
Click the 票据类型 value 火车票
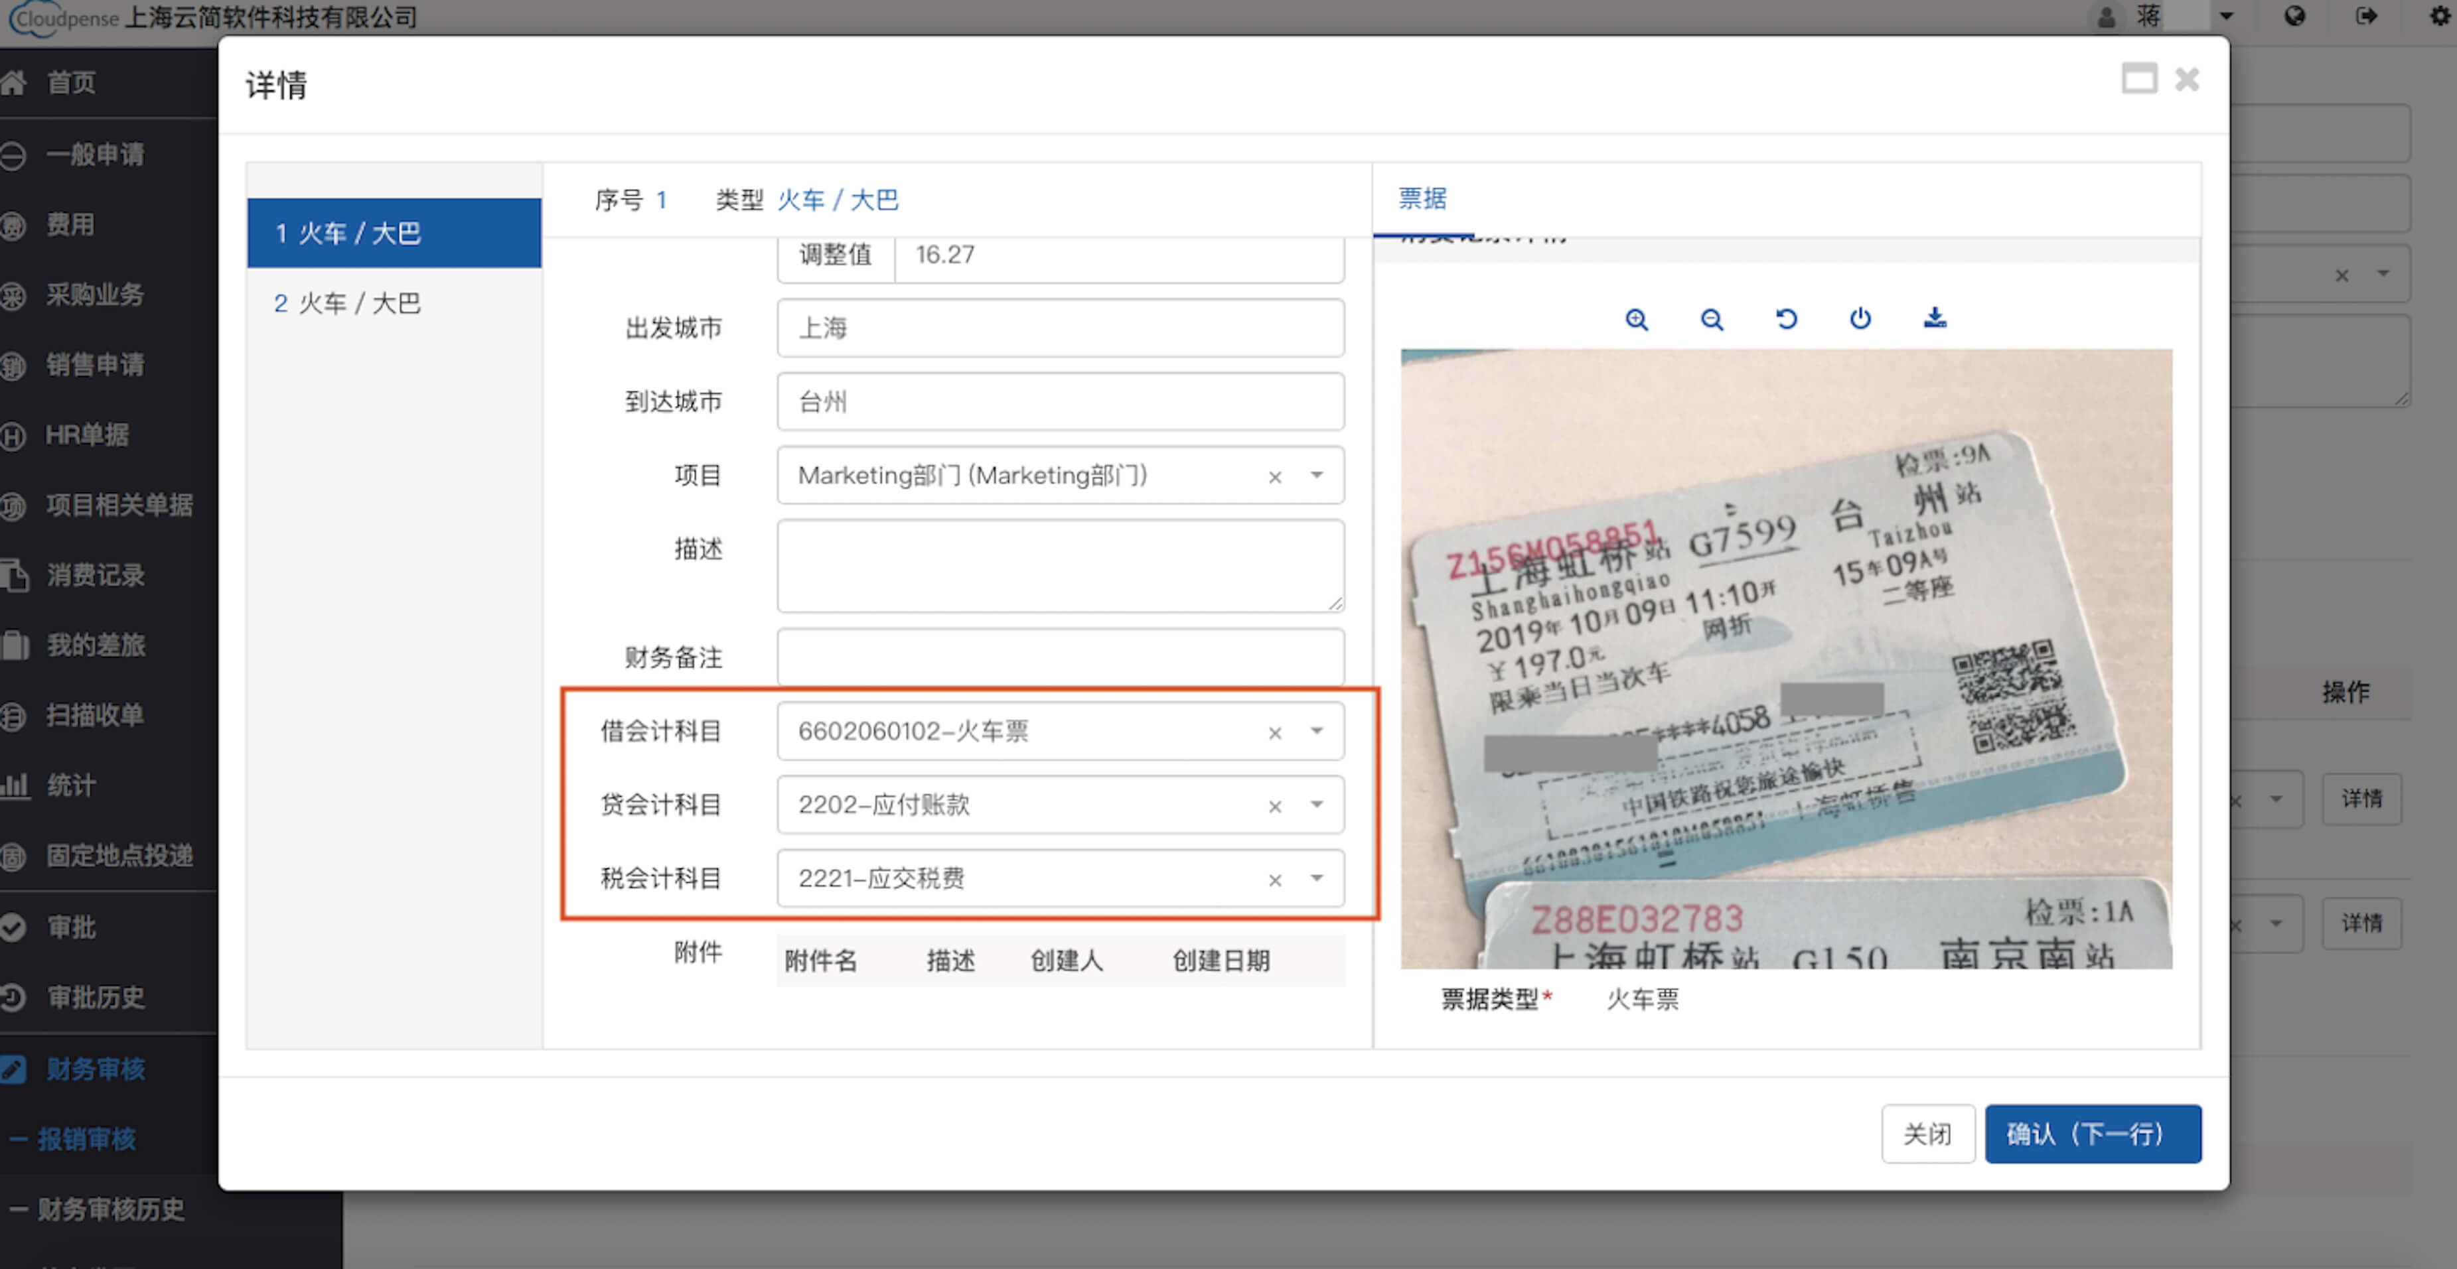point(1643,999)
